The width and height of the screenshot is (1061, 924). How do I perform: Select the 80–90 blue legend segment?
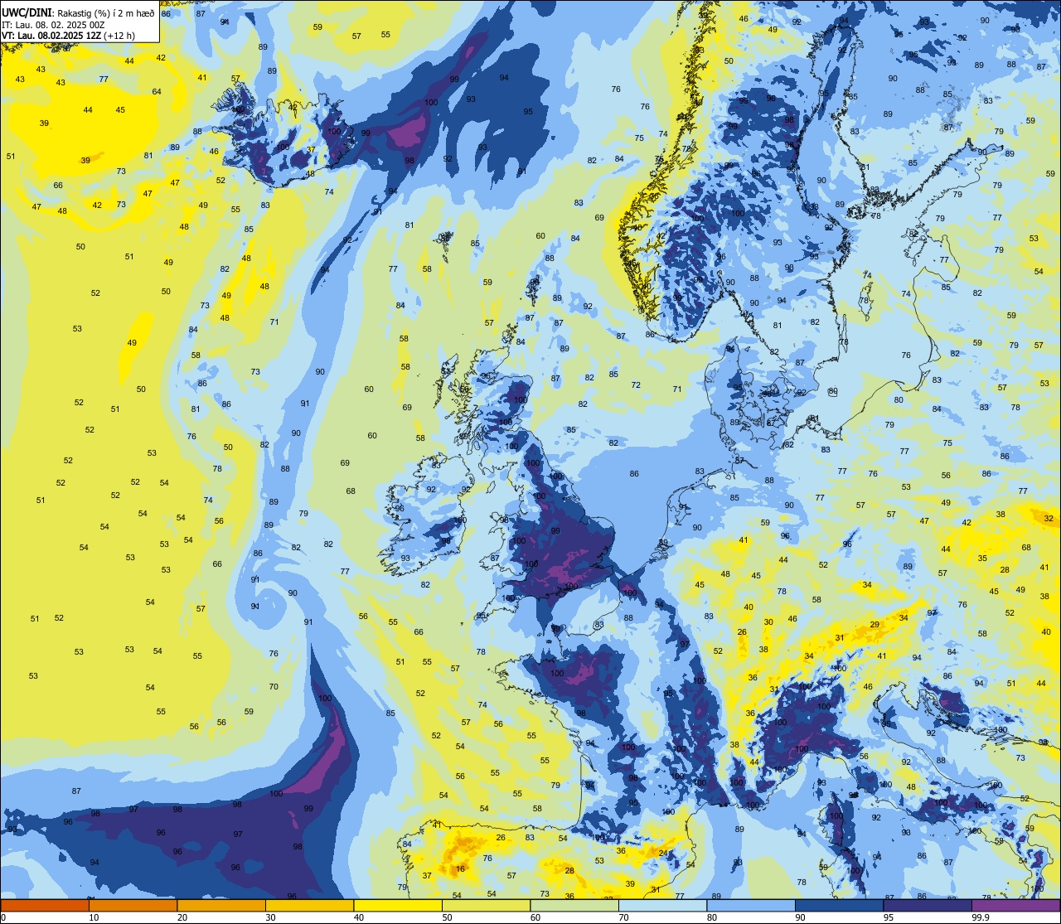751,906
